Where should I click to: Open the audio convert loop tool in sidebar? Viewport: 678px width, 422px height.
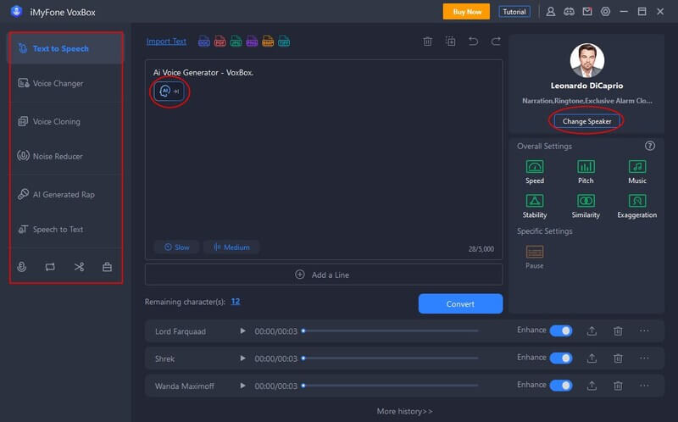point(50,267)
